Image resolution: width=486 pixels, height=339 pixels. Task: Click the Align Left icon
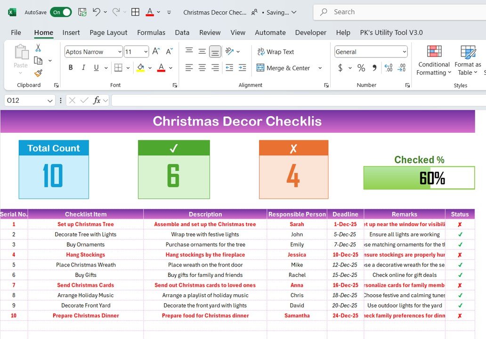(189, 67)
